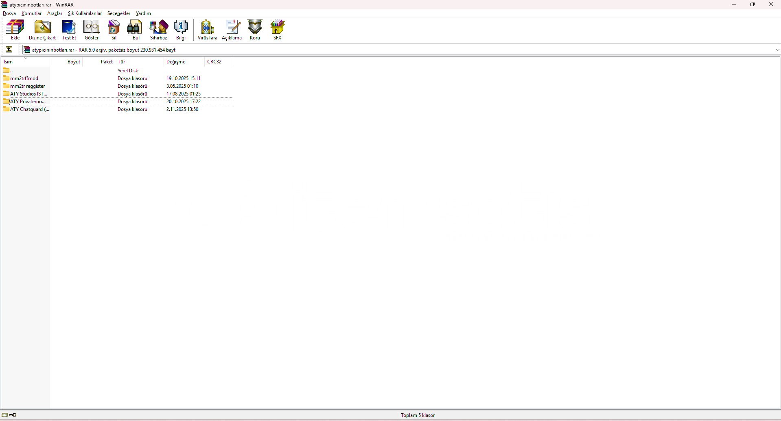
Task: Open the Araçlar menu
Action: tap(55, 13)
